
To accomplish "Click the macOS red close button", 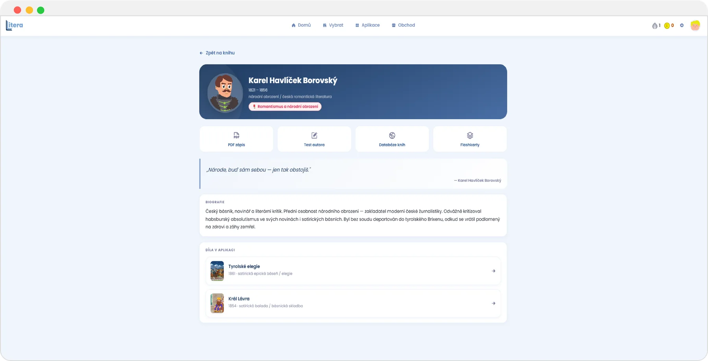I will pyautogui.click(x=17, y=10).
